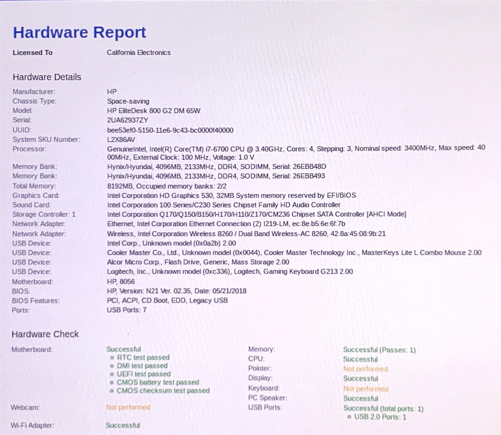Select the Wi-Fi Adapter Successful result
The image size is (501, 435).
(123, 425)
